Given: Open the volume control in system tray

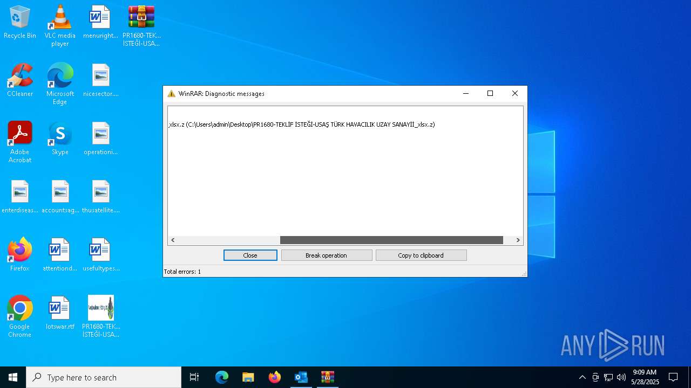Looking at the screenshot, I should click(621, 377).
